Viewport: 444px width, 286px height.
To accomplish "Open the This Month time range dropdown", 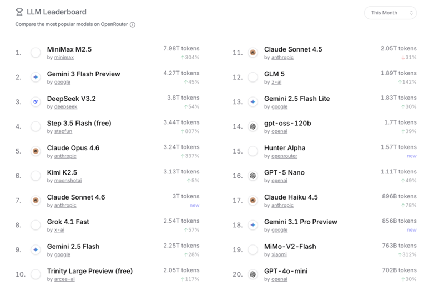I will [390, 12].
